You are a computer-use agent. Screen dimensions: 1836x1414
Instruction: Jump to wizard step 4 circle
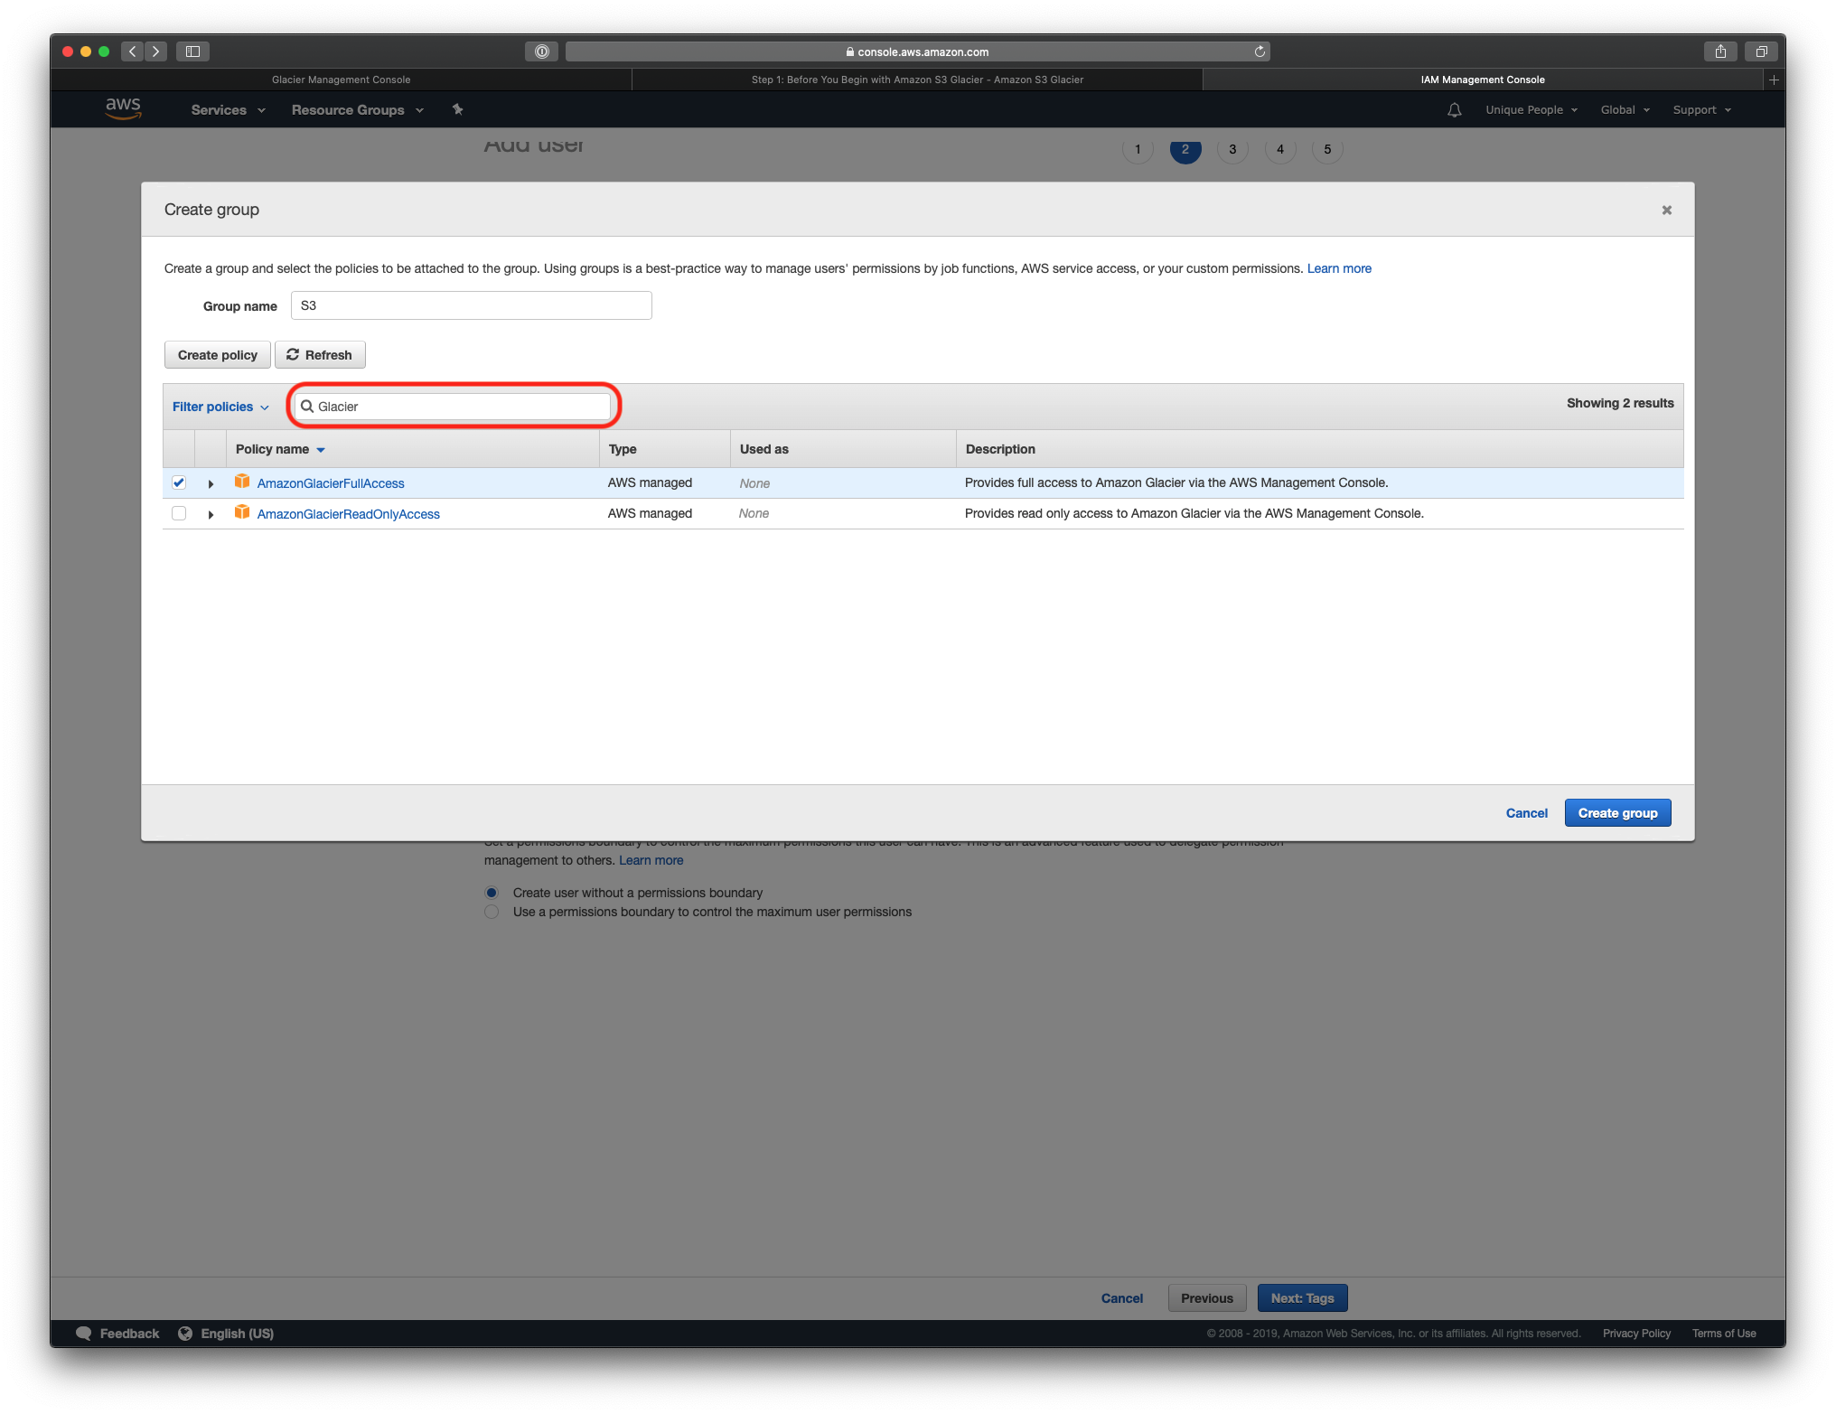(1280, 149)
